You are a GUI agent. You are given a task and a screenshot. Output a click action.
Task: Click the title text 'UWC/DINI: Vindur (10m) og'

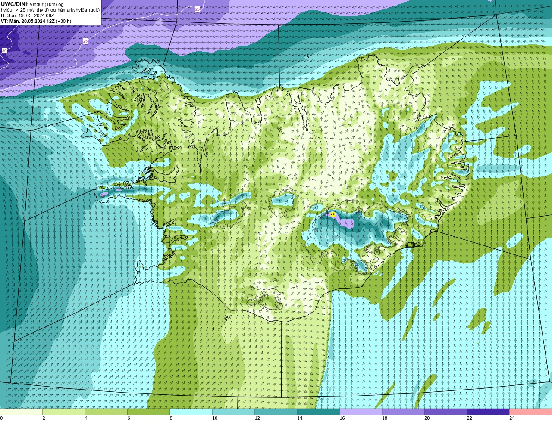coord(32,4)
